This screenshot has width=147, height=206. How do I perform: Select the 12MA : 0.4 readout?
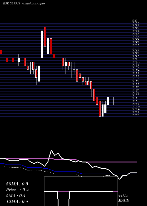click(x=17, y=202)
